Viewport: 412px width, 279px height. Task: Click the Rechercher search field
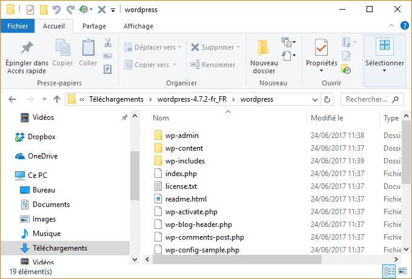(x=372, y=99)
